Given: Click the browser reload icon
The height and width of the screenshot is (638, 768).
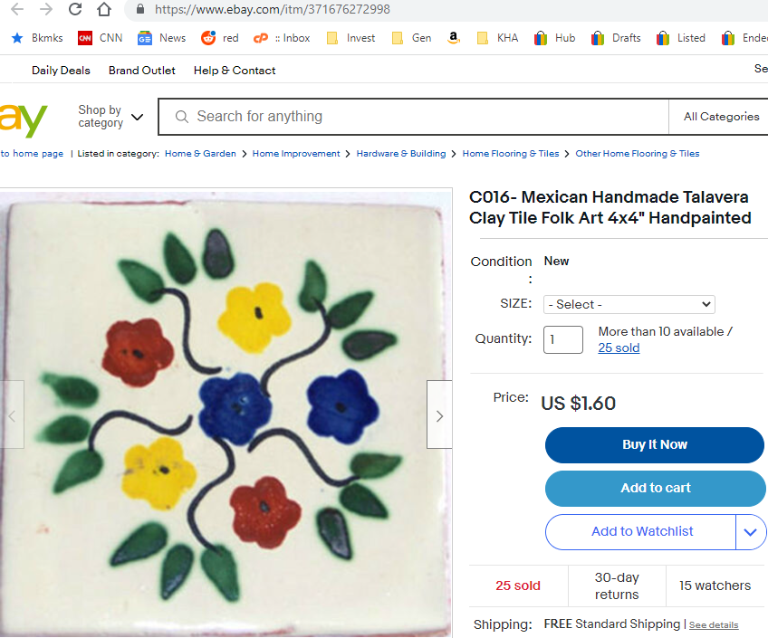Looking at the screenshot, I should tap(75, 10).
